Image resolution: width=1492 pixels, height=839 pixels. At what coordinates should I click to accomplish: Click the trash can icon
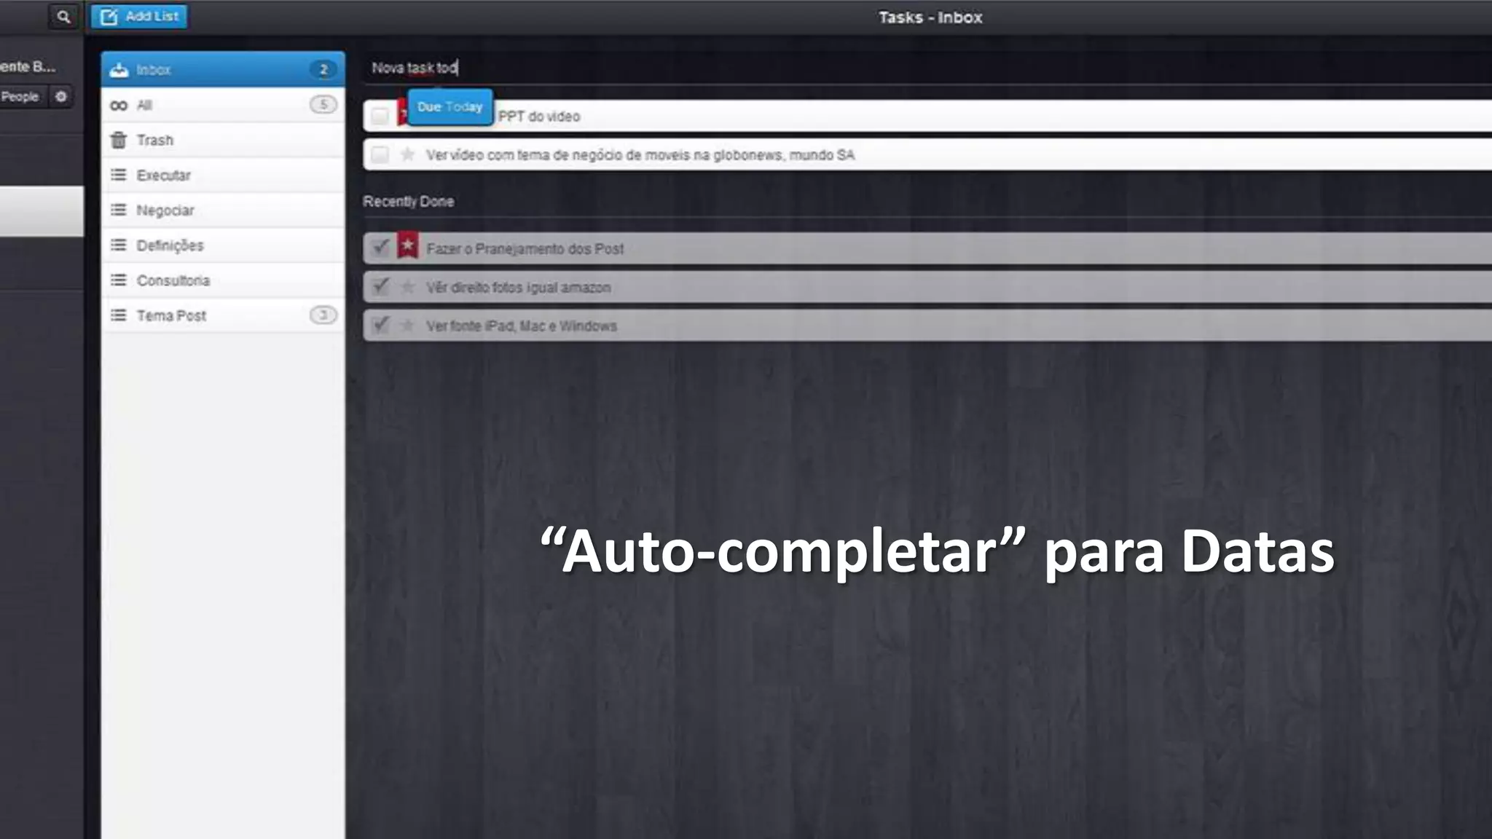119,140
